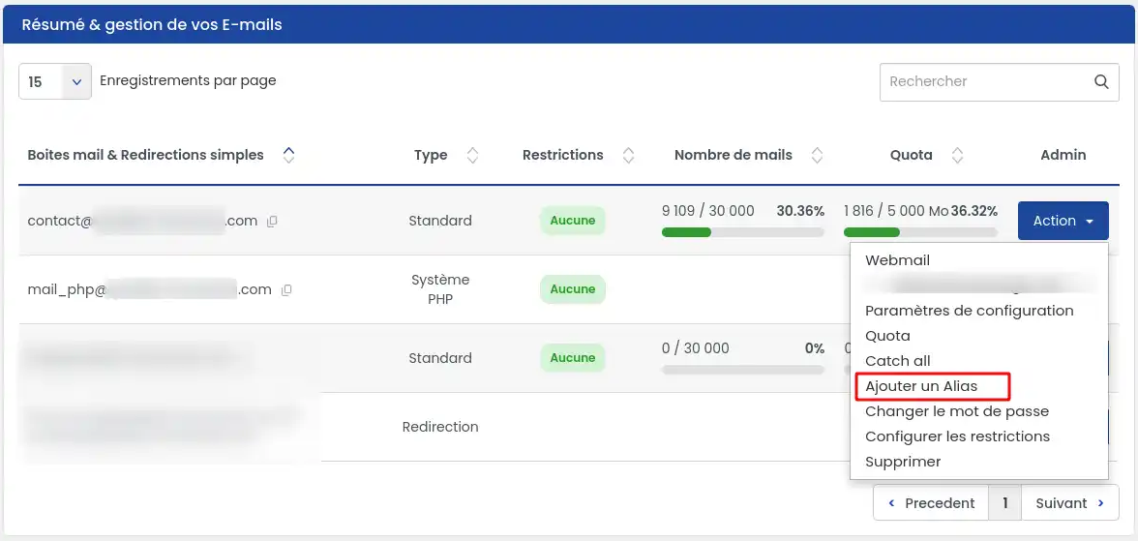The width and height of the screenshot is (1138, 541).
Task: Click the Enregistrements par page label
Action: coord(188,80)
